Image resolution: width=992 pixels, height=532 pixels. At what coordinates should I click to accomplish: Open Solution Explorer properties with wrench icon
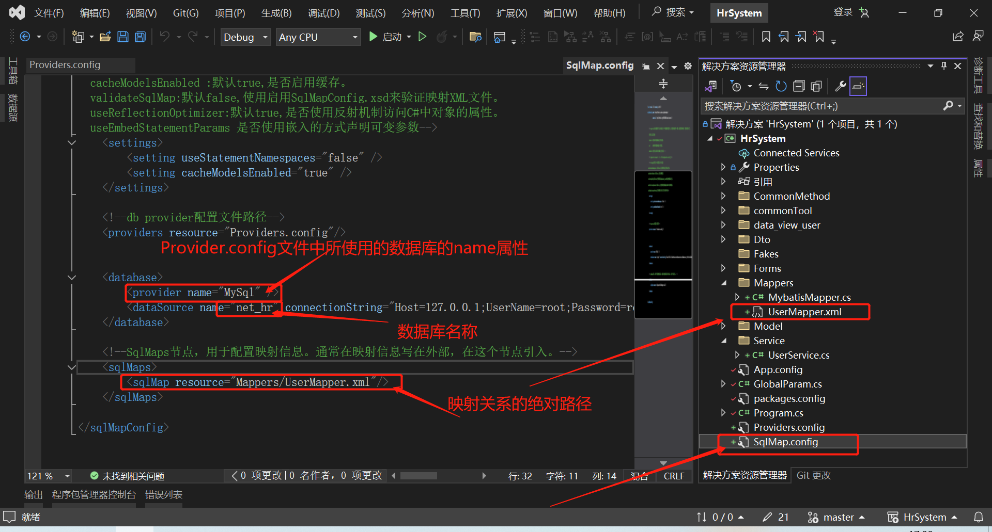(841, 86)
